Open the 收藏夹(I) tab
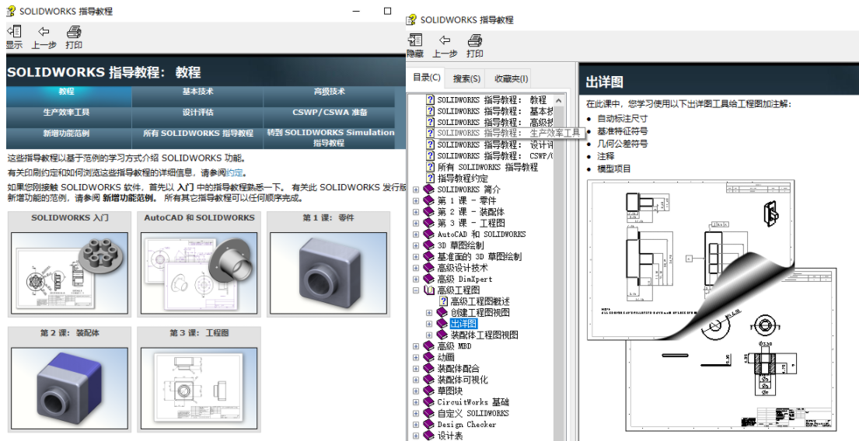Viewport: 859px width, 441px height. point(509,78)
